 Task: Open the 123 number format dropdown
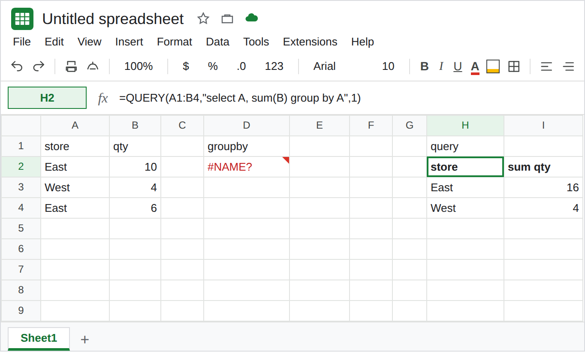[x=274, y=66]
